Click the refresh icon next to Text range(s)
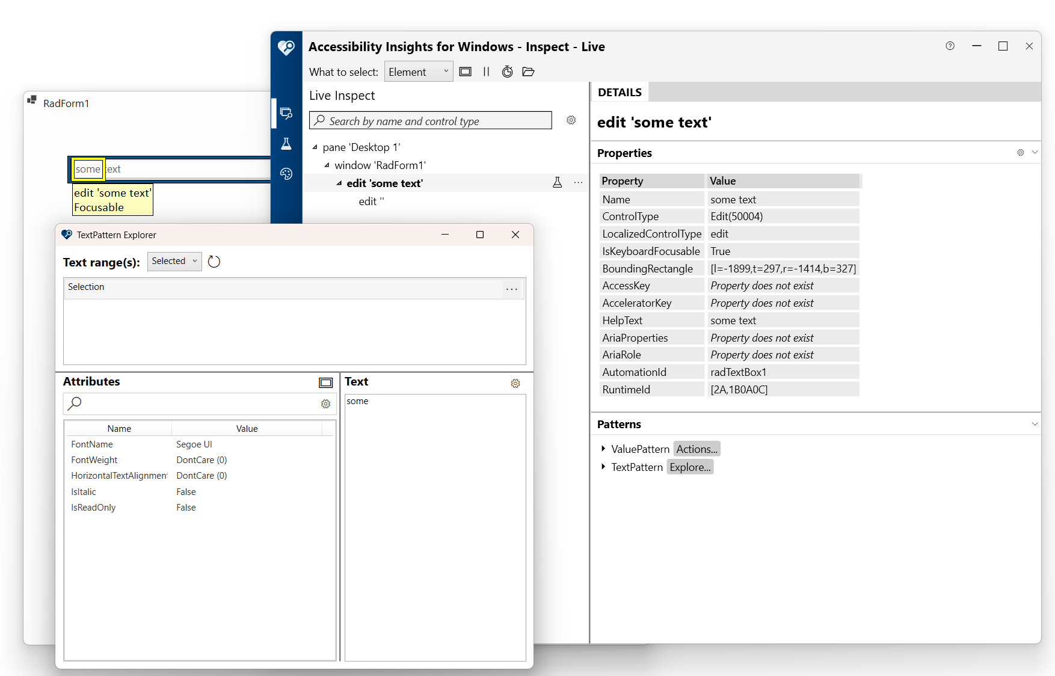Screen dimensions: 1055x676 point(214,261)
